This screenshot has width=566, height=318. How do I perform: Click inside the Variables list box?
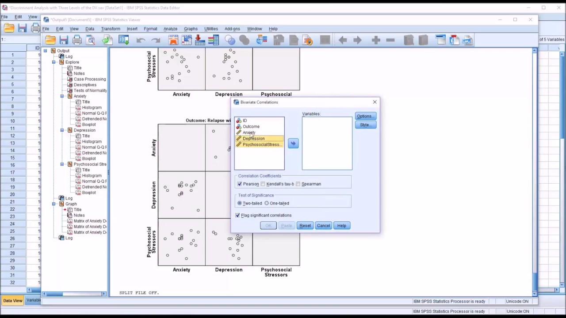click(x=327, y=144)
